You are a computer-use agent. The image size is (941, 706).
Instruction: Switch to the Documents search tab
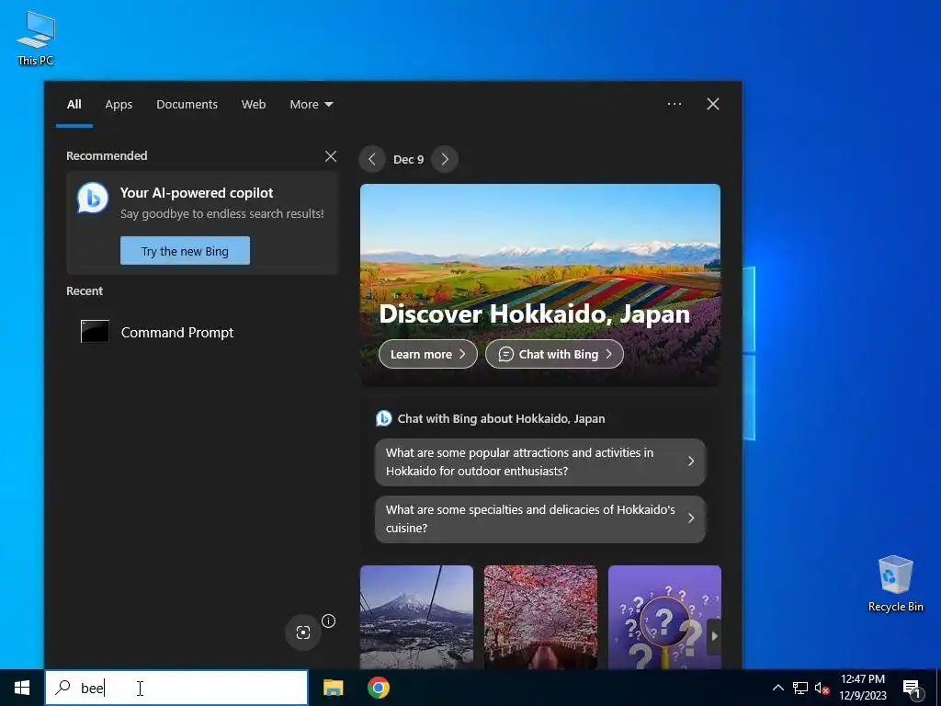pyautogui.click(x=187, y=105)
